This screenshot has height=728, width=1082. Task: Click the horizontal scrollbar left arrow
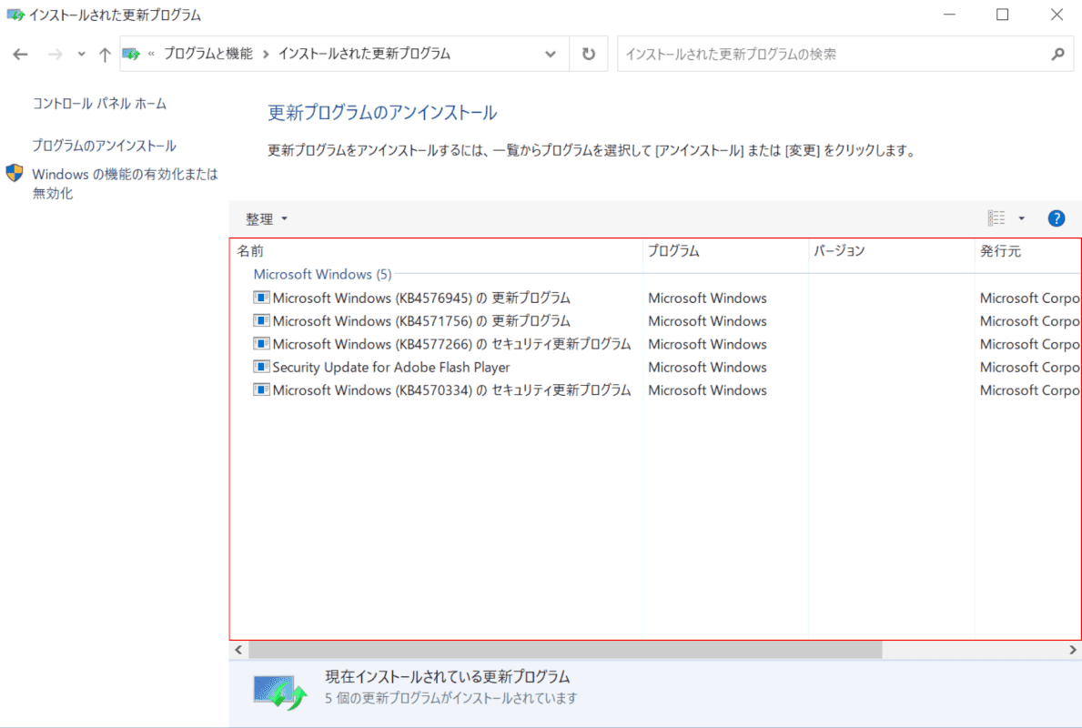238,650
